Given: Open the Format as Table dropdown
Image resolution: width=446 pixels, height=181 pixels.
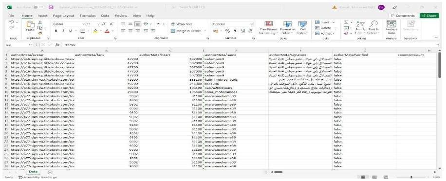Looking at the screenshot, I should (x=287, y=28).
